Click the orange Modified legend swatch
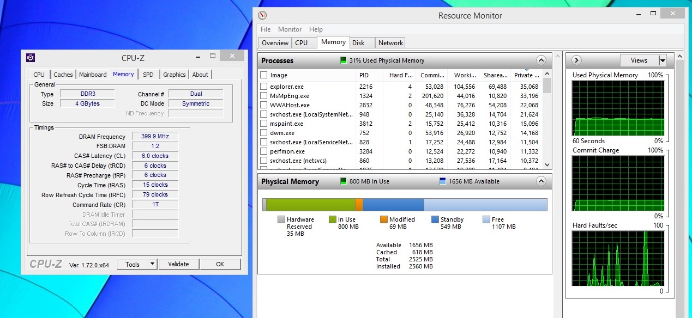Viewport: 692px width, 318px height. click(x=384, y=219)
